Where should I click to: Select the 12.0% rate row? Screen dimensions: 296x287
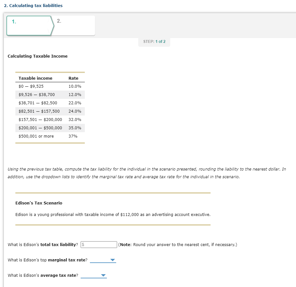point(50,94)
